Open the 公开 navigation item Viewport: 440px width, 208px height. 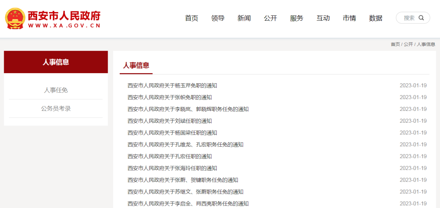(x=271, y=18)
